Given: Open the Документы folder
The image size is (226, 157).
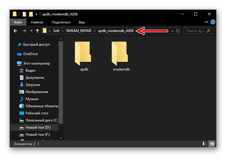Looking at the screenshot, I should pyautogui.click(x=32, y=78).
